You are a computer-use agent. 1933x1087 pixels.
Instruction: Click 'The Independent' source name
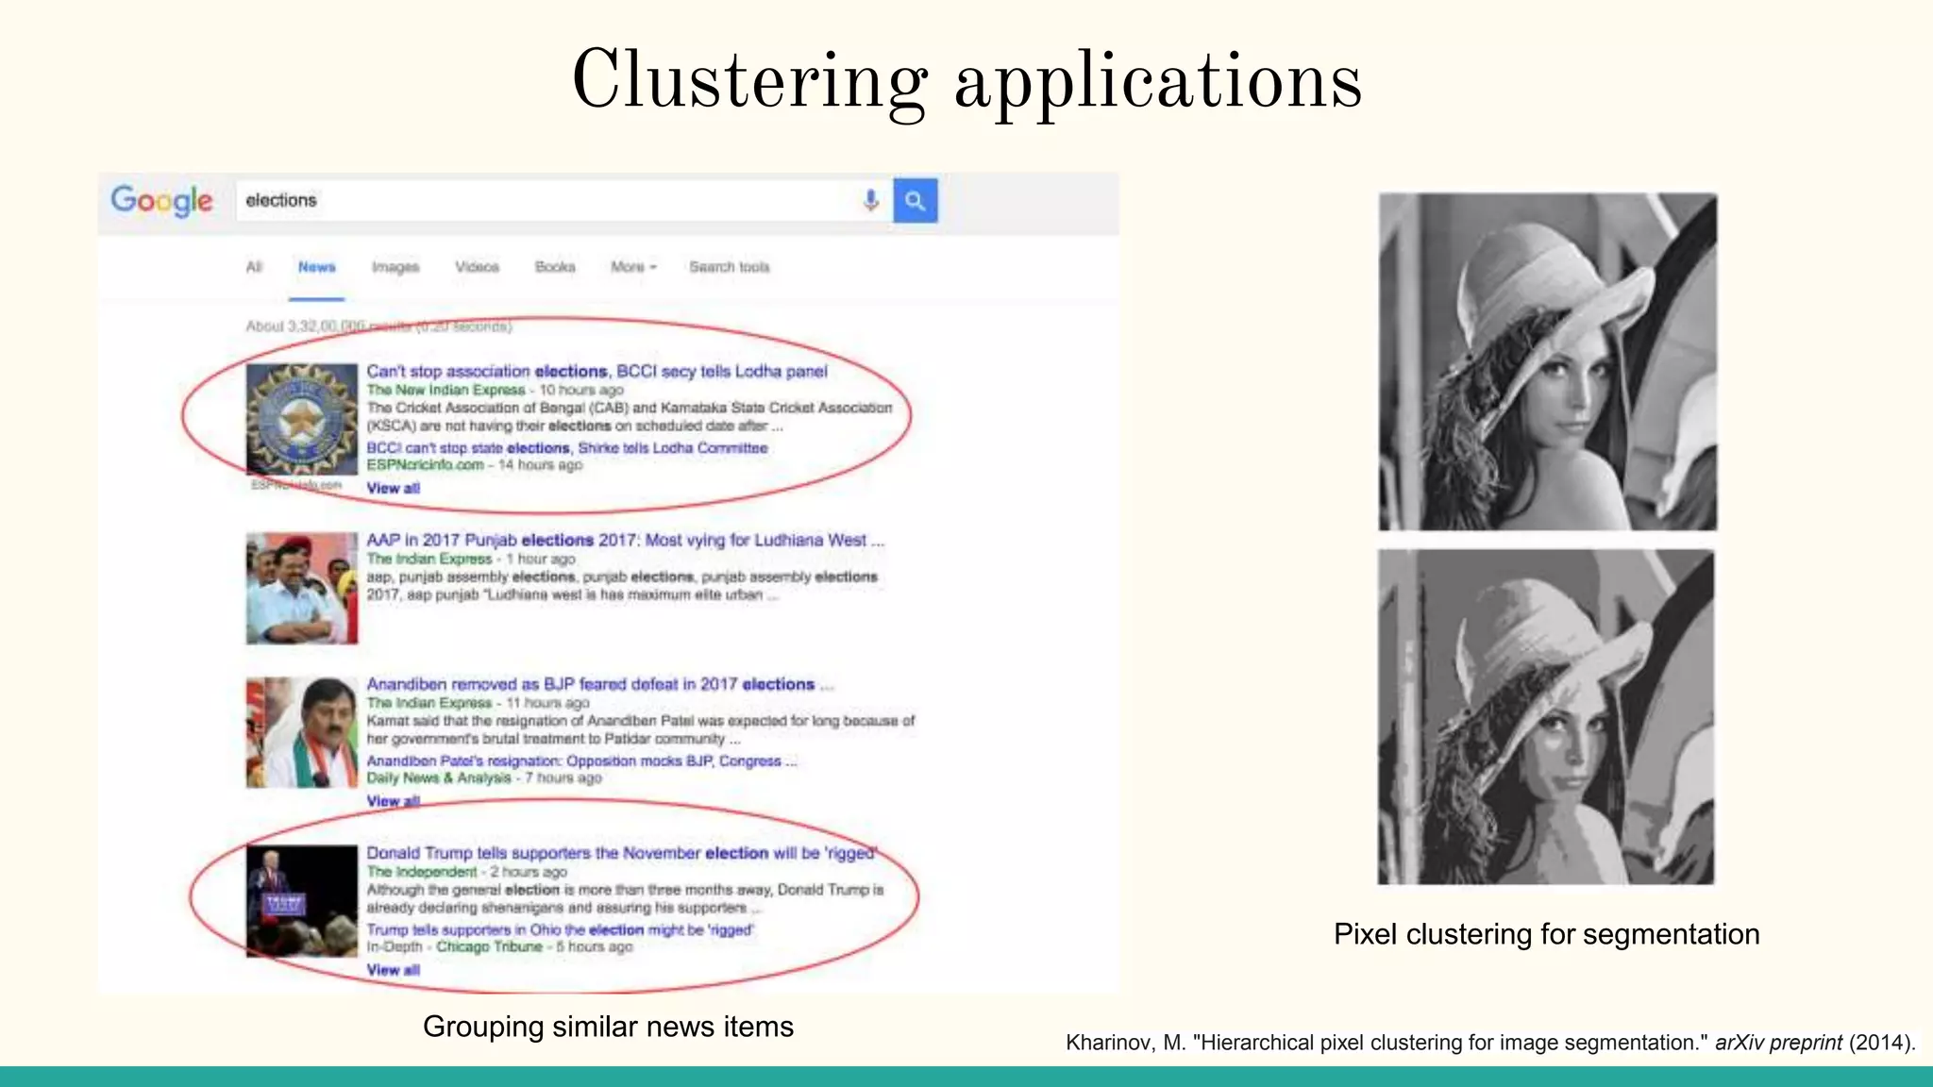422,872
